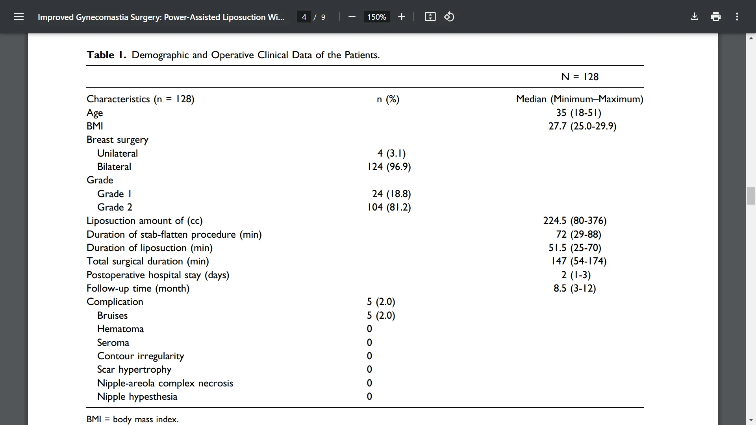
Task: Click the value '72 (29-88)'
Action: (579, 234)
